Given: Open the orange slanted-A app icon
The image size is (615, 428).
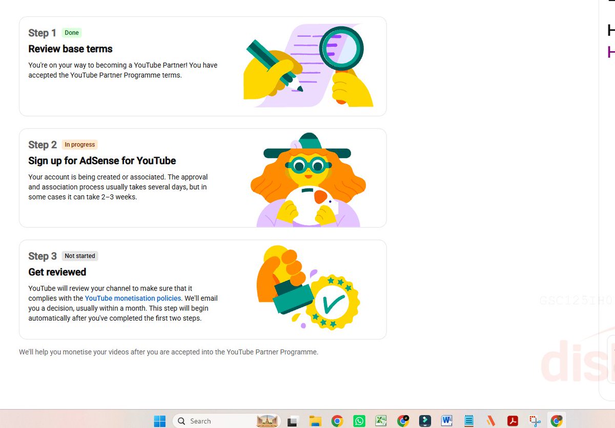Looking at the screenshot, I should 491,421.
